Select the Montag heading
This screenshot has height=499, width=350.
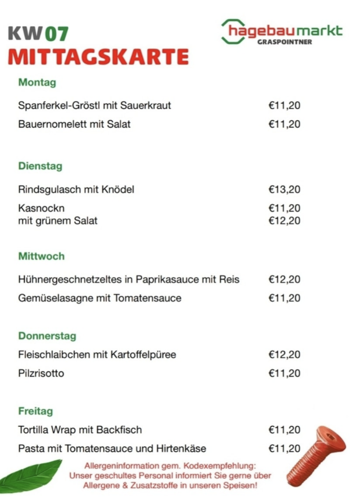(x=37, y=82)
